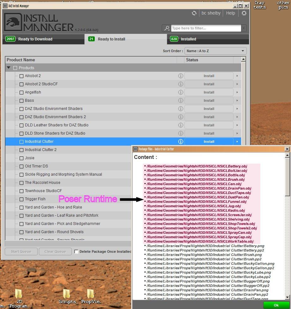The image size is (291, 309).
Task: Open the Scripts desktop folder
Action: coord(67,296)
